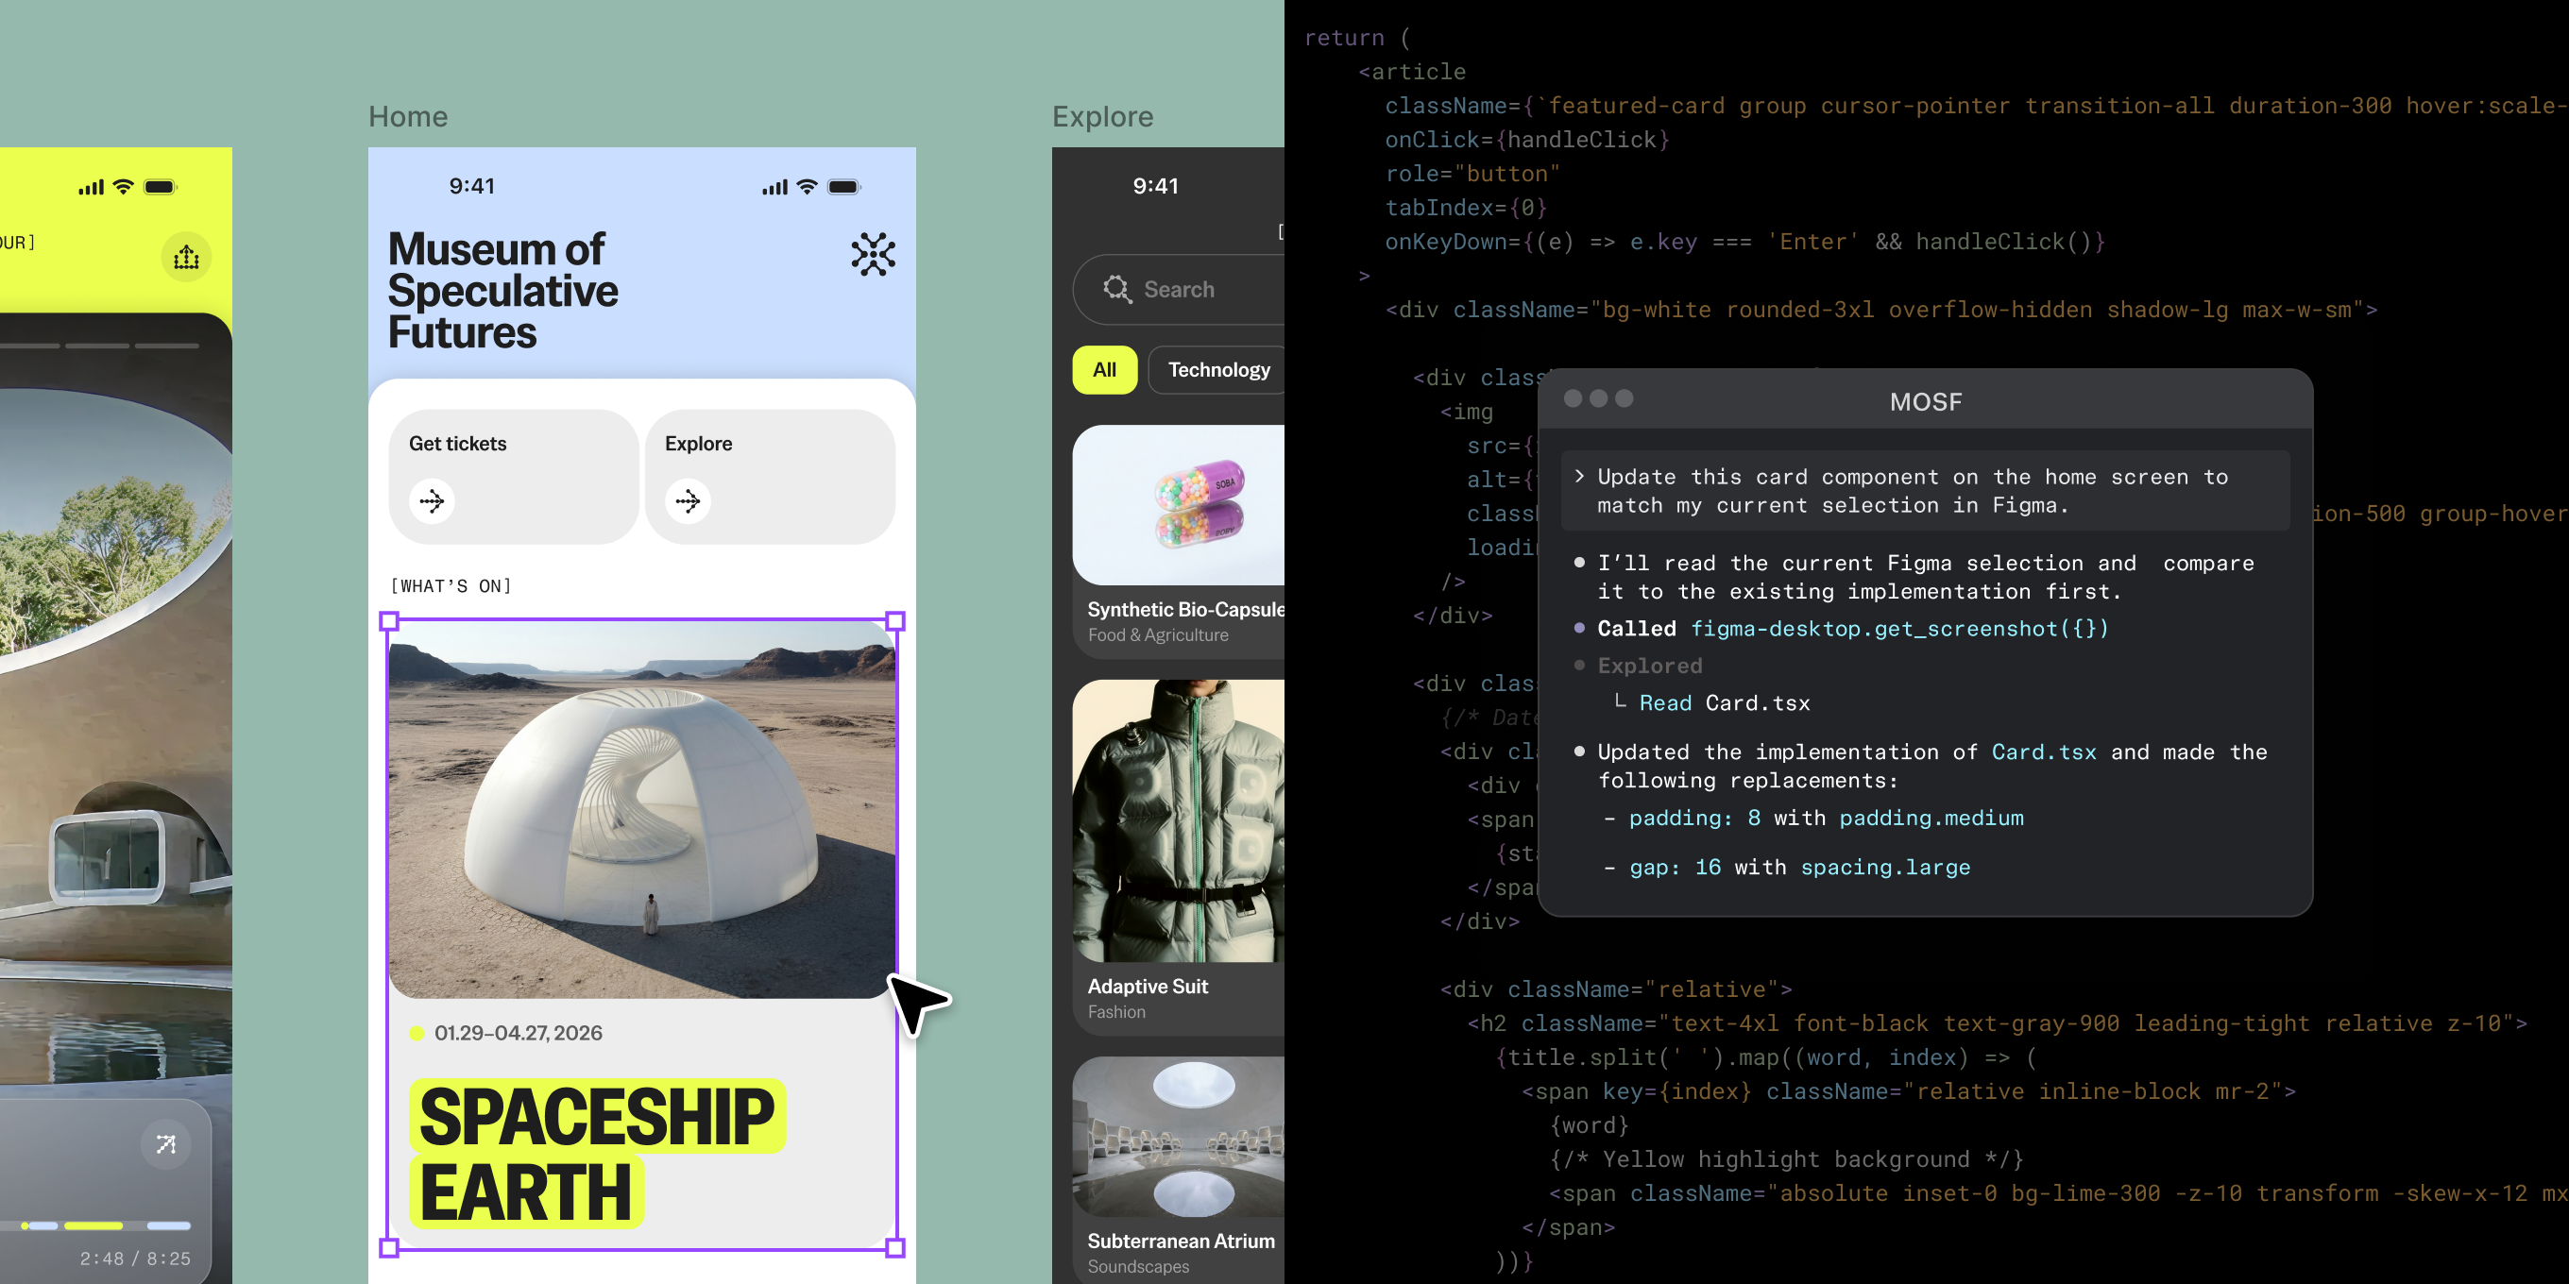Click the bottom-left selection handle of the card
2569x1284 pixels.
coord(389,1247)
